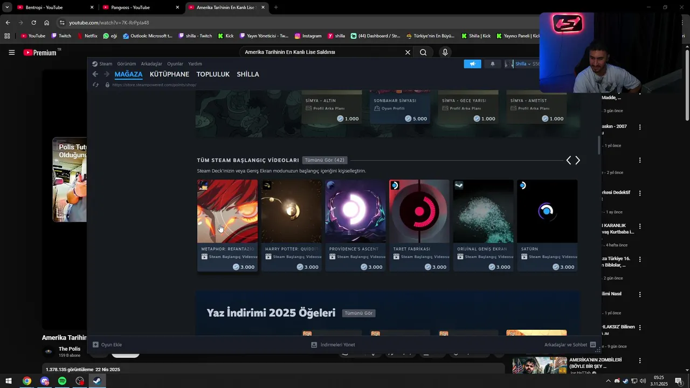Open options menu for 'Dedektif' video
Viewport: 690px width, 388px height.
(x=640, y=193)
